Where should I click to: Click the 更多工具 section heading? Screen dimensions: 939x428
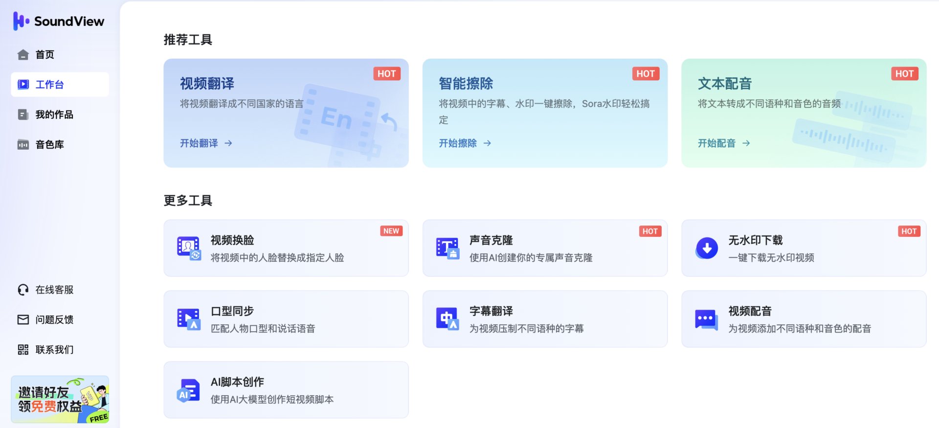point(188,201)
